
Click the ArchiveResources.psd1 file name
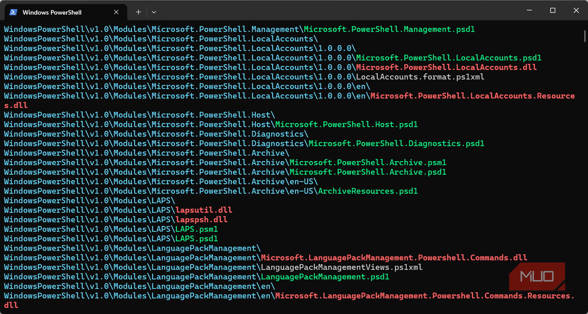coord(368,191)
